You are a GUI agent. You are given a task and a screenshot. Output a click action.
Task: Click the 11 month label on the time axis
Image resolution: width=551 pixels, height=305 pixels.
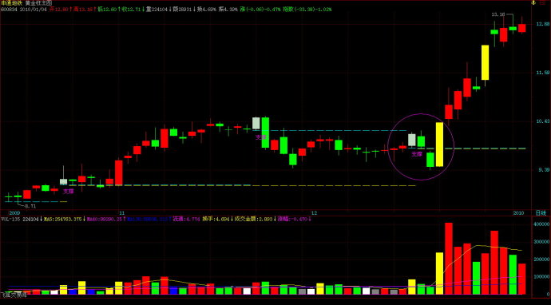click(x=121, y=213)
